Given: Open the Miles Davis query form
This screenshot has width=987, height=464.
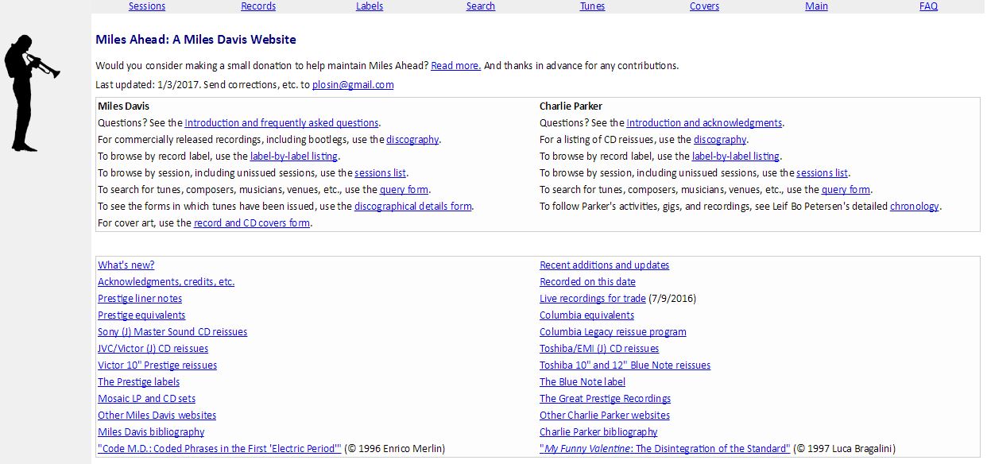Looking at the screenshot, I should click(x=404, y=190).
